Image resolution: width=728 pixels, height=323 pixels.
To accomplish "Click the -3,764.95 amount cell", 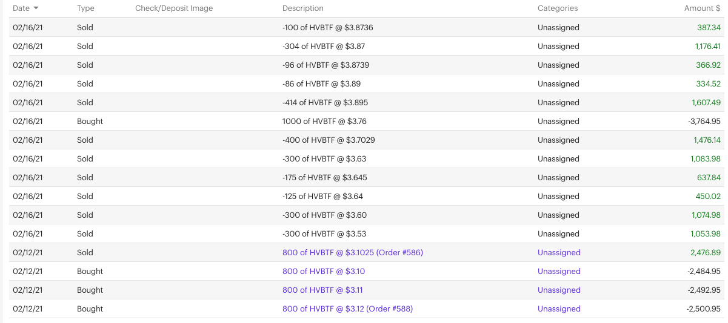I will point(704,122).
